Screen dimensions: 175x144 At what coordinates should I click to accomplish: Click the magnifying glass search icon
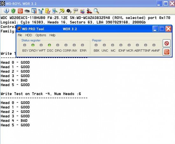tap(96, 11)
